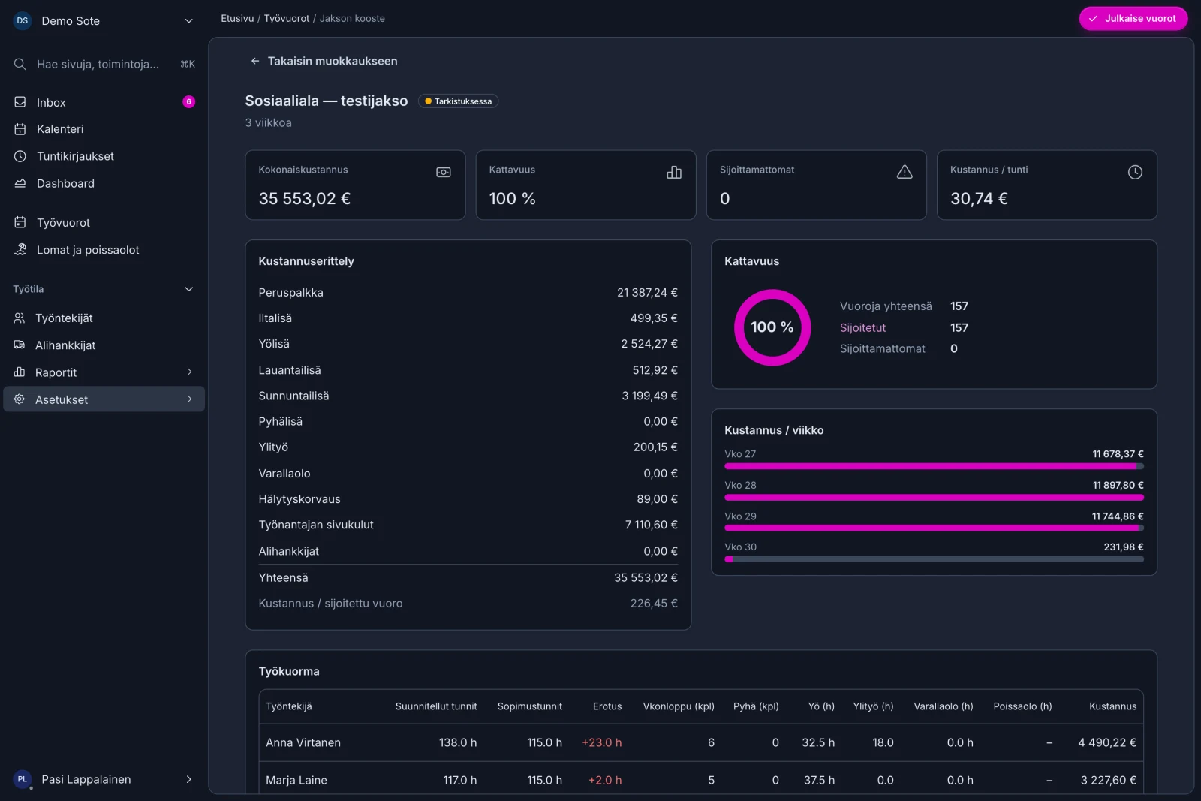The image size is (1201, 801).
Task: Click the Inbox unread count badge
Action: [x=188, y=102]
